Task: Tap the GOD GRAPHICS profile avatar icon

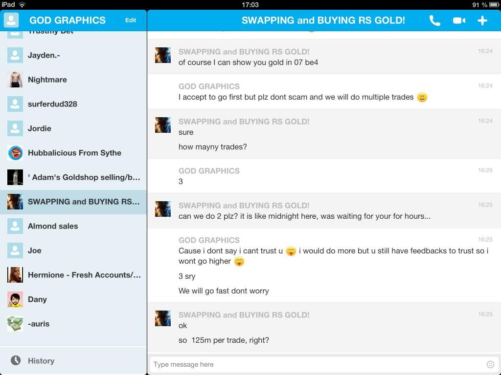Action: pos(11,20)
